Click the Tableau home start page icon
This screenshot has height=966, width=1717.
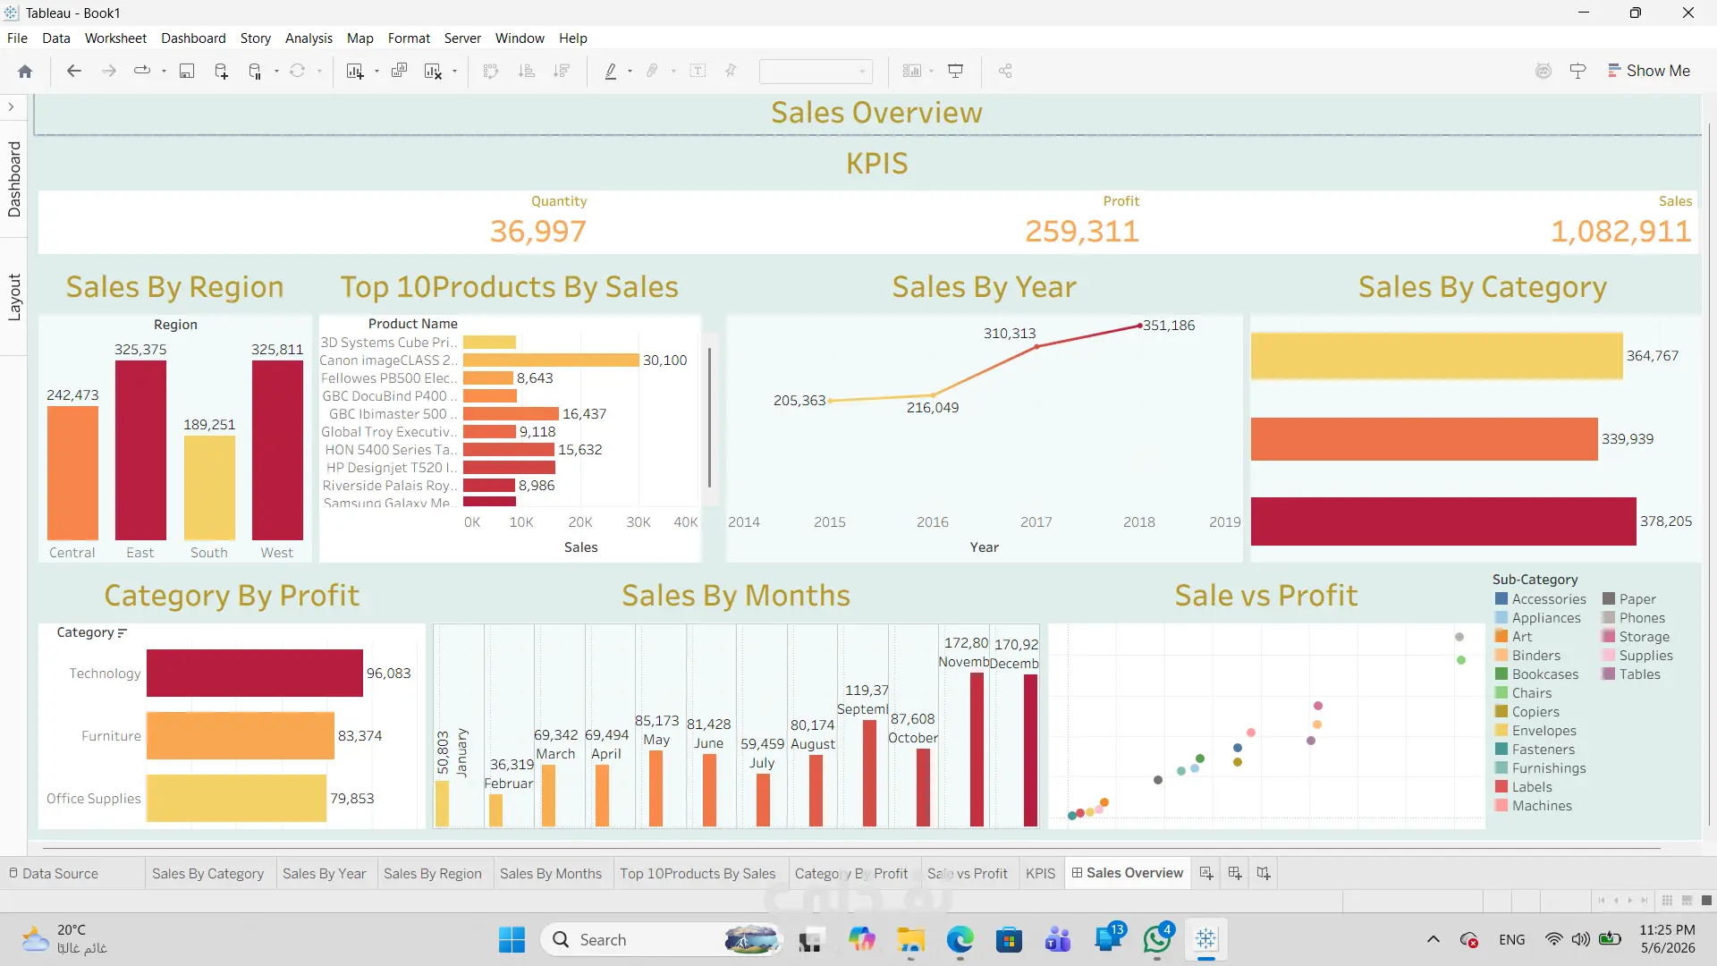25,72
